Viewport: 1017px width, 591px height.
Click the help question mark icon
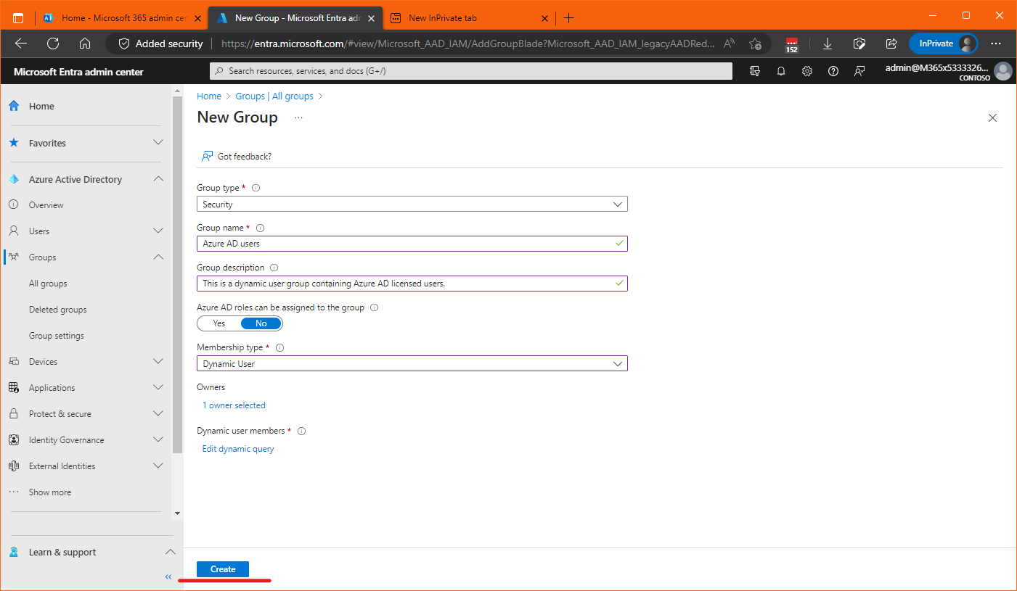pyautogui.click(x=833, y=71)
